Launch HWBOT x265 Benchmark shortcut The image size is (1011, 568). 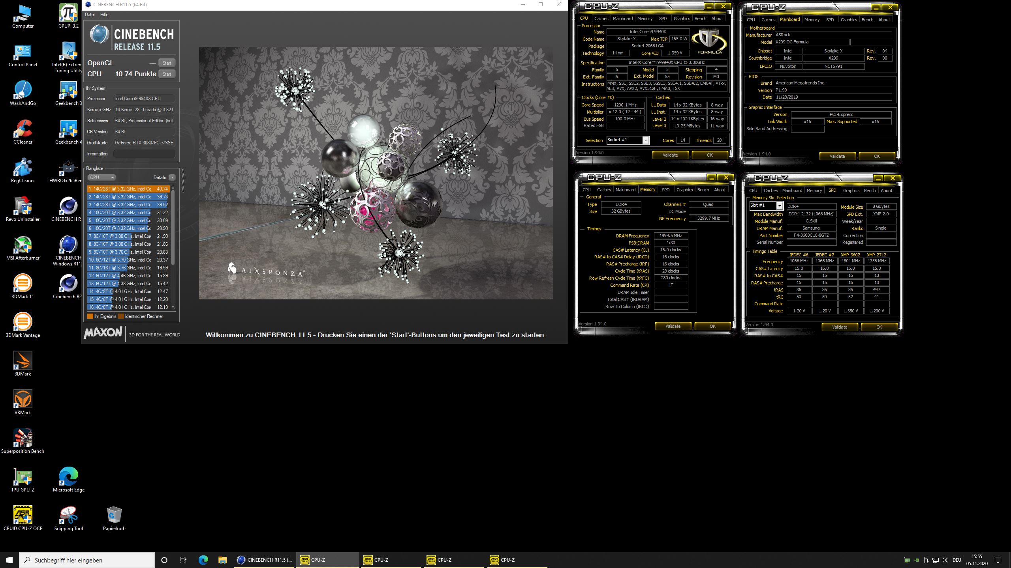(66, 171)
